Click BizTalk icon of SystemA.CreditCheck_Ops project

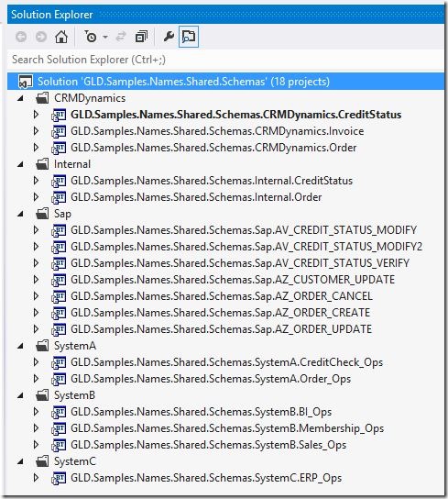point(59,362)
